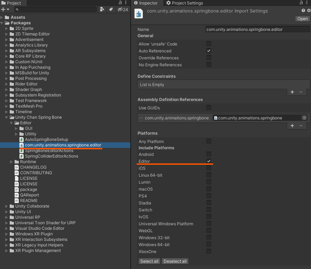Expand the Shader Graph package
This screenshot has height=269, width=311.
point(7,90)
